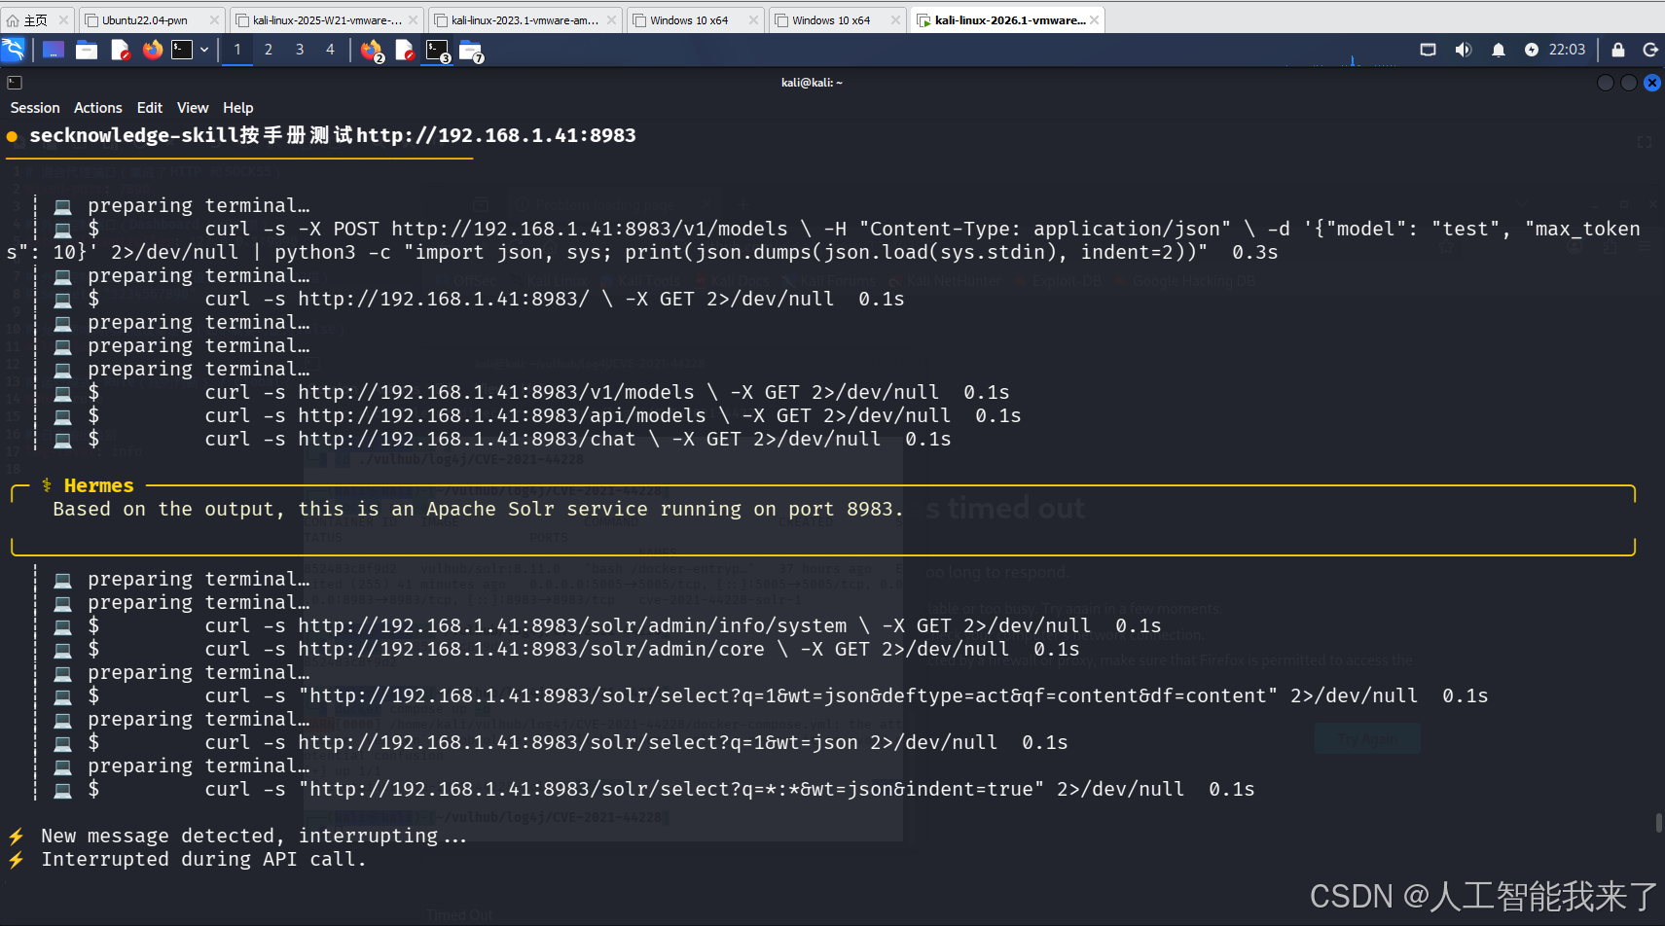Click the 'New message detected, interrupting' line
Viewport: 1665px width, 926px height.
(254, 837)
